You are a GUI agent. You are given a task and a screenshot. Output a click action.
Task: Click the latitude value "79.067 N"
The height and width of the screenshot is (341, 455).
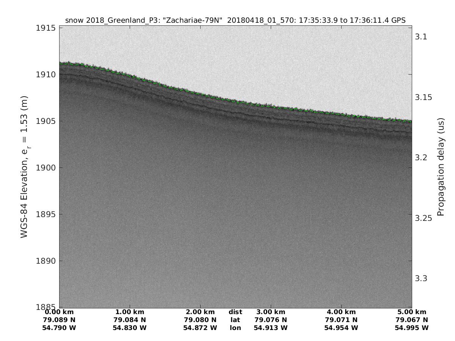(x=412, y=320)
